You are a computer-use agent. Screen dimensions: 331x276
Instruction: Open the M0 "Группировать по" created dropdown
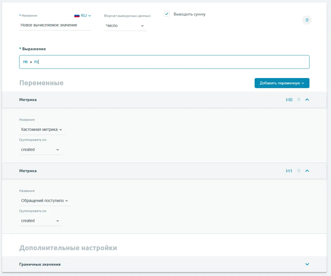[x=40, y=150]
